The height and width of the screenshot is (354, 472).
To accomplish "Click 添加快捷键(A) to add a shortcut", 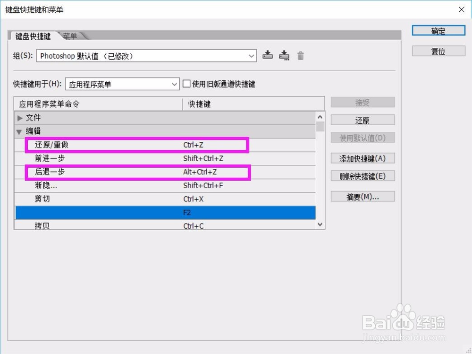I will click(362, 158).
